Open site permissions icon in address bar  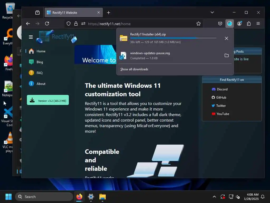click(83, 24)
